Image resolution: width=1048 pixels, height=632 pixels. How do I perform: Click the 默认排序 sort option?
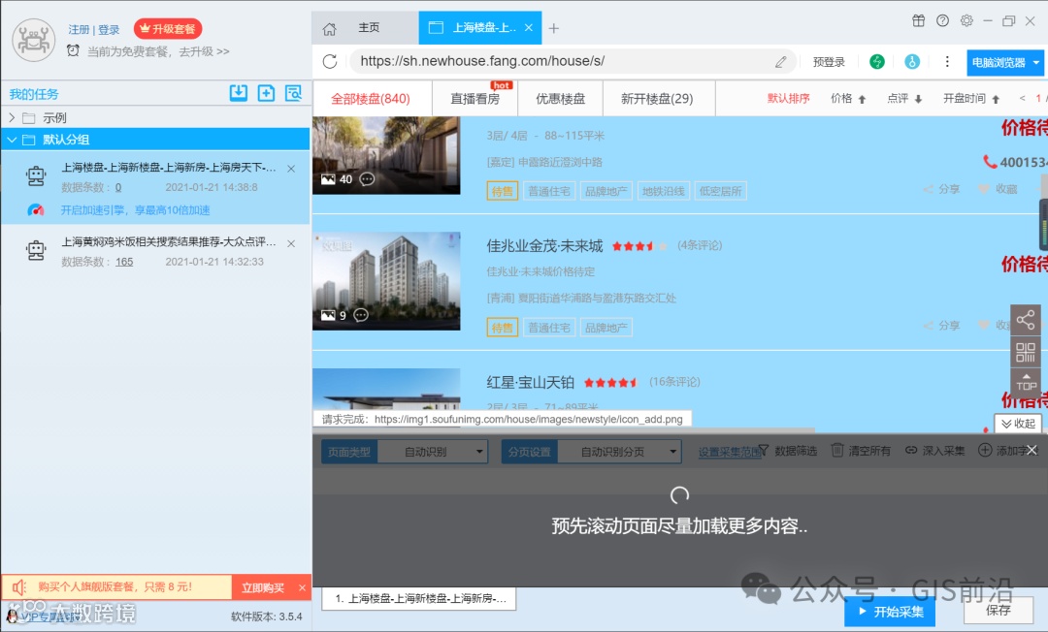788,99
